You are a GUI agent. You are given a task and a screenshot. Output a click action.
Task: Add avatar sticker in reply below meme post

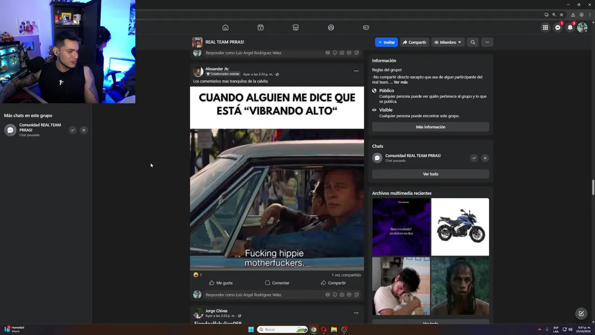pyautogui.click(x=328, y=295)
